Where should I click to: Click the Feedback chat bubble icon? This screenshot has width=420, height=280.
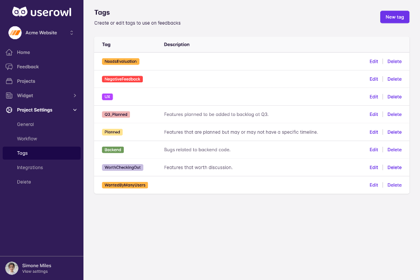tap(9, 67)
